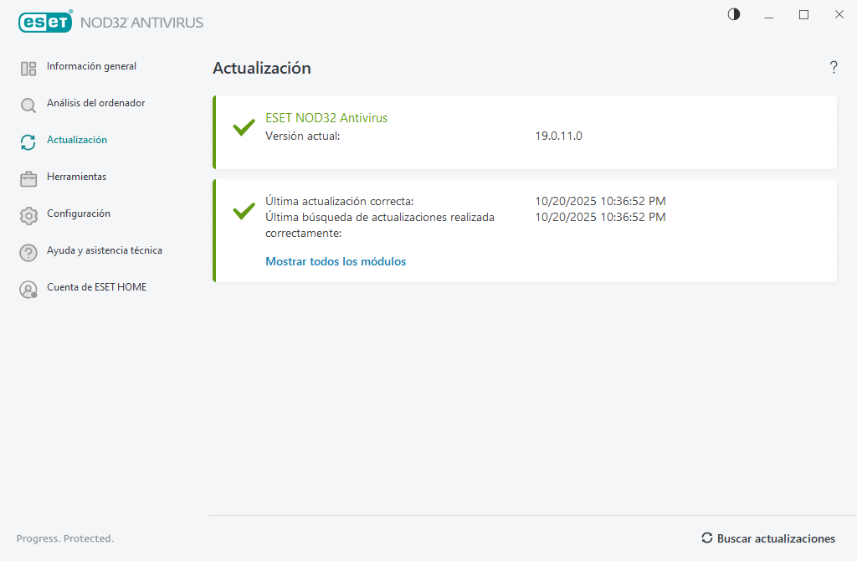
Task: Select the Análisis del ordenador magnifier icon
Action: pyautogui.click(x=28, y=104)
